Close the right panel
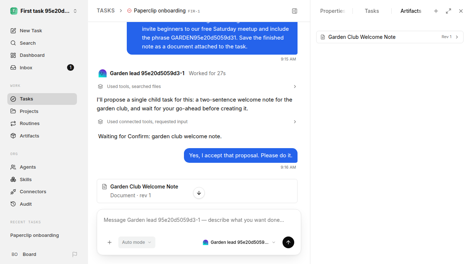The height and width of the screenshot is (264, 469). [x=461, y=11]
